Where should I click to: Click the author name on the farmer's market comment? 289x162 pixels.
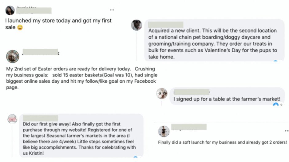191,92
